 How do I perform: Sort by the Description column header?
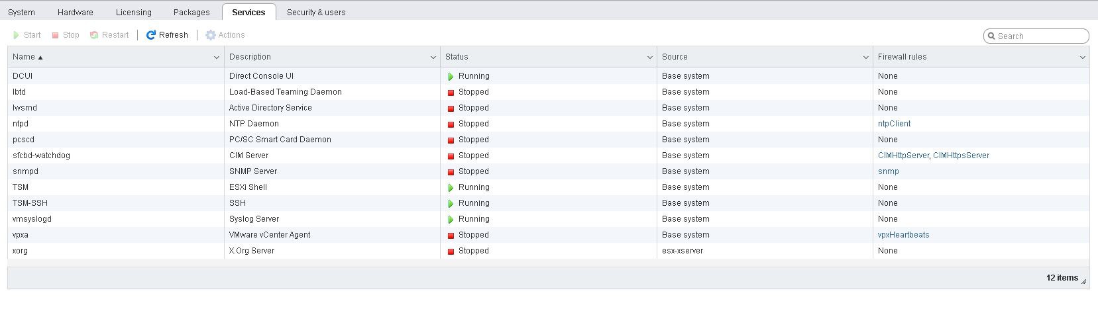(250, 57)
